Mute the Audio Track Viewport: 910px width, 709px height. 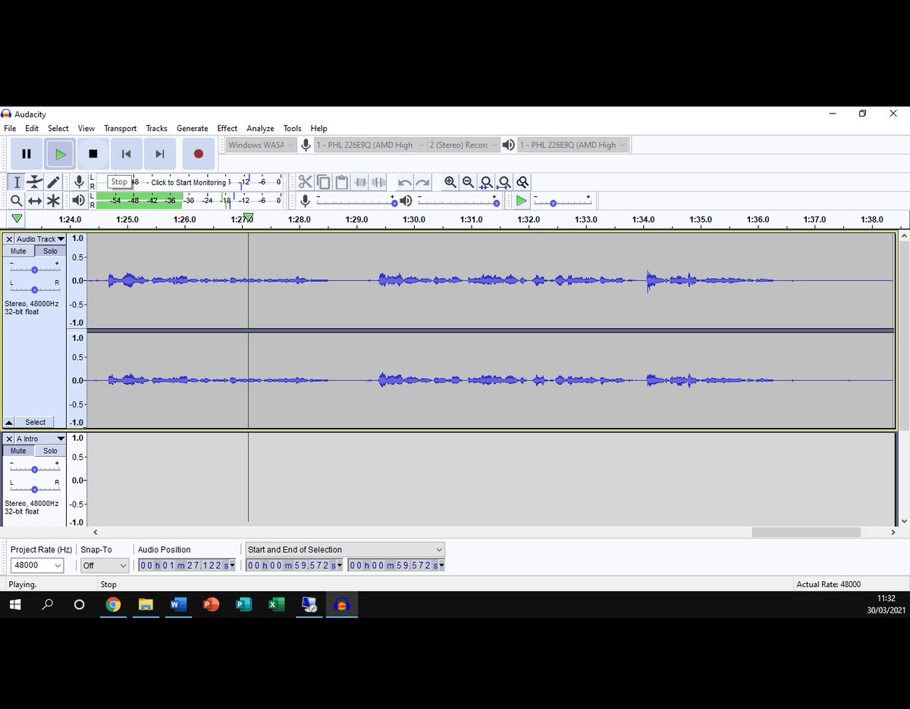[x=17, y=251]
